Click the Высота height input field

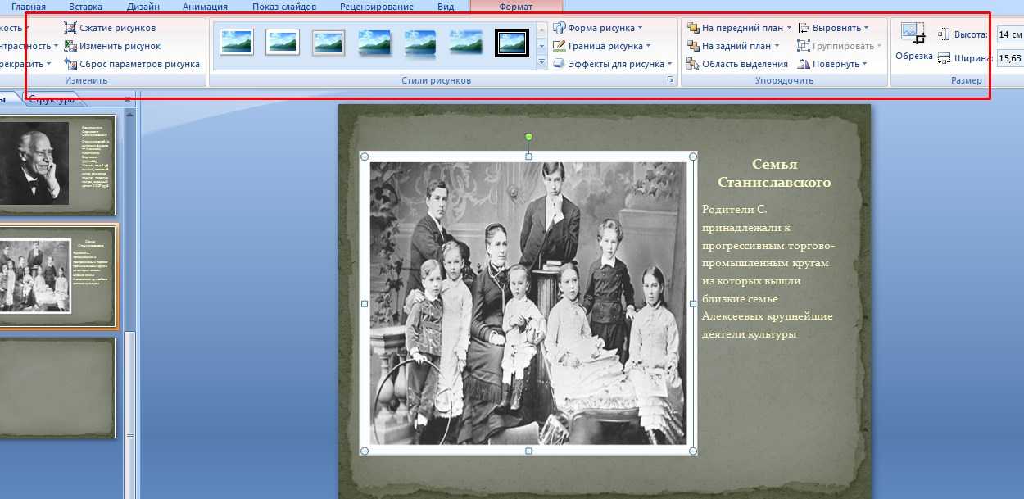[1010, 35]
